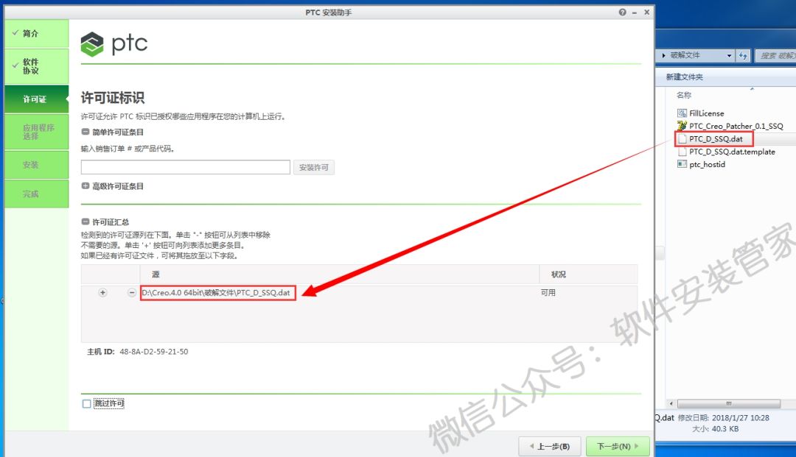Select the PTC_D_SSQ.dat.template file
796x457 pixels.
coord(731,152)
